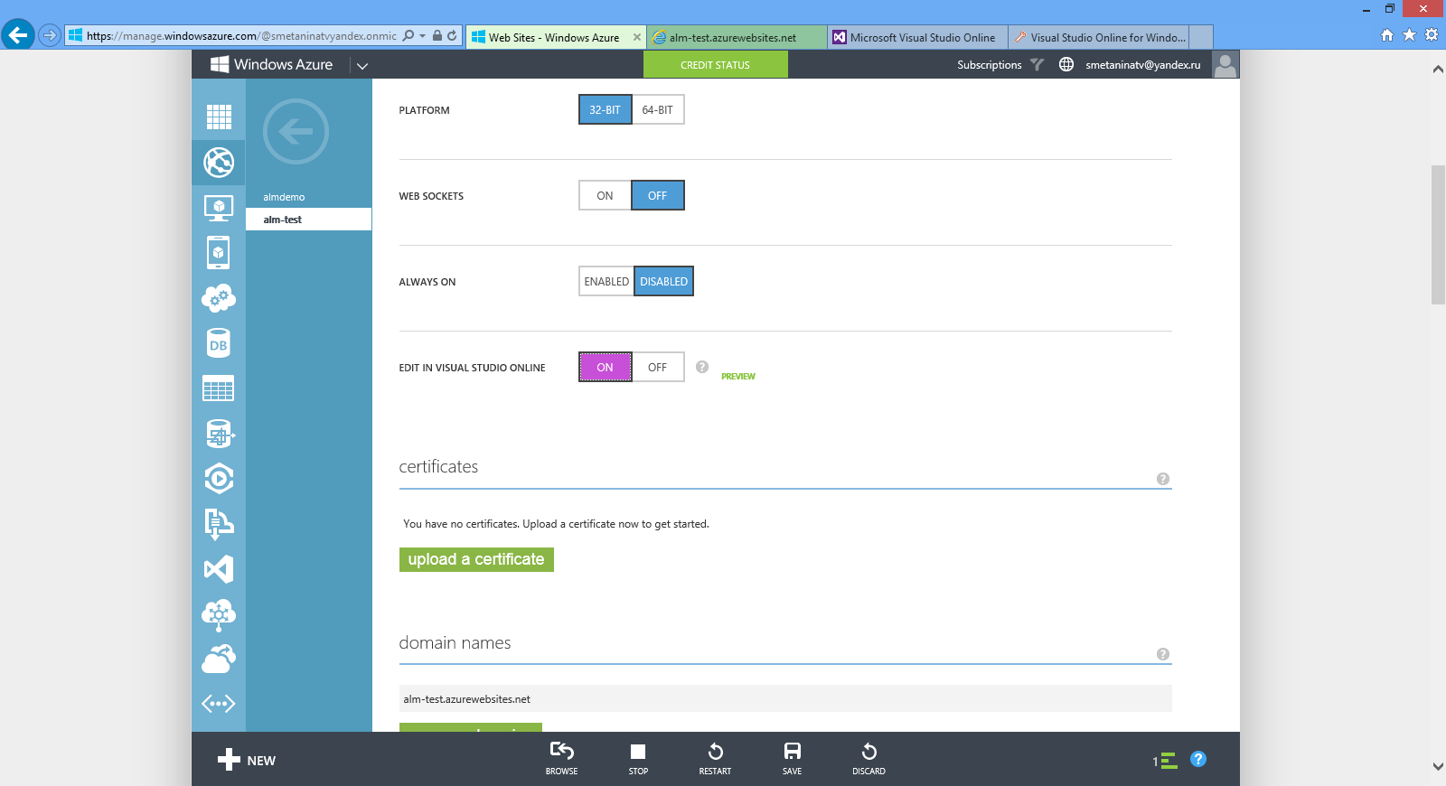Click the CREDIT STATUS button
The height and width of the screenshot is (786, 1446).
[715, 65]
